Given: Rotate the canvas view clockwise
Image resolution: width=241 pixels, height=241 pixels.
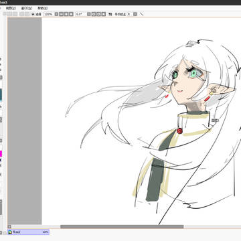Looking at the screenshot, I should [x=98, y=14].
